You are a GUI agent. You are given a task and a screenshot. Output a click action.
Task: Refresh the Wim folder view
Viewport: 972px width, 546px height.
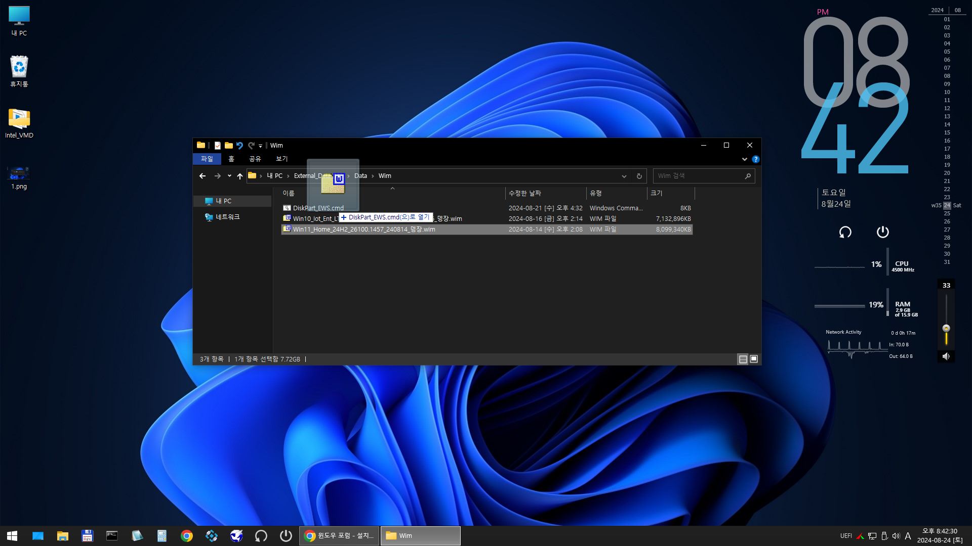(639, 176)
